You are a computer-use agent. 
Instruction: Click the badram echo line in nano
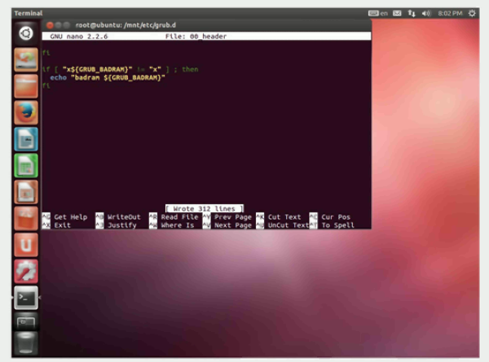tap(106, 77)
